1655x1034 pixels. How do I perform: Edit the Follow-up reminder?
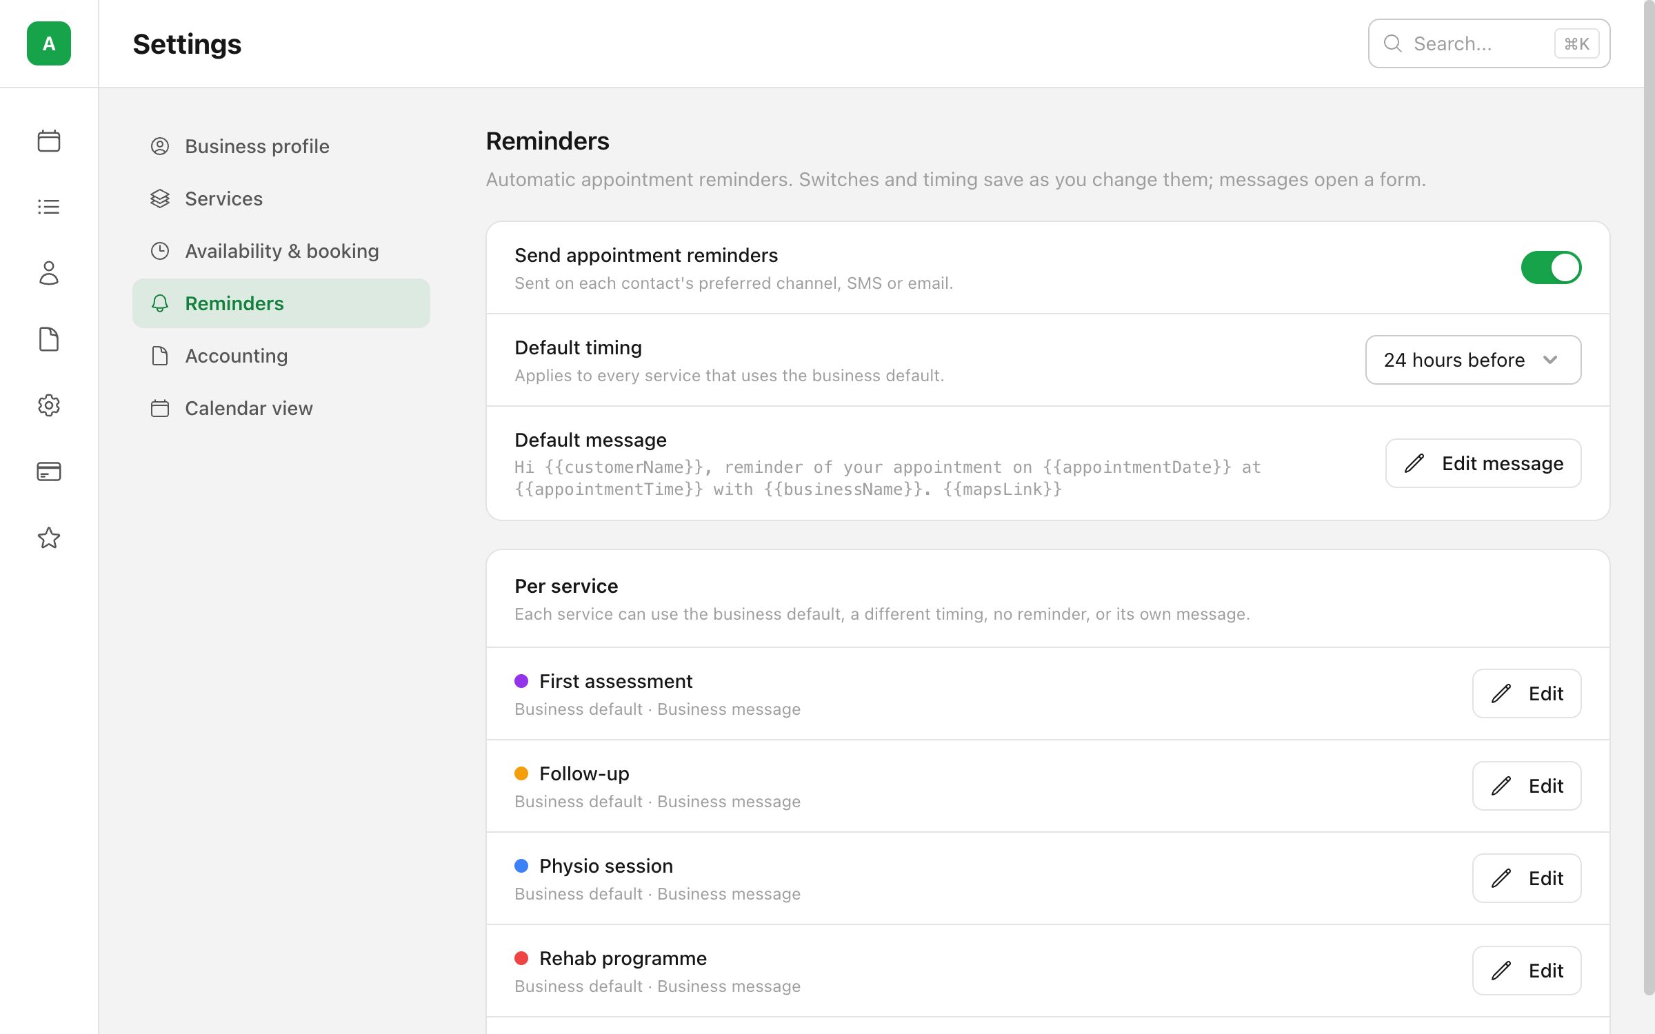pyautogui.click(x=1527, y=786)
